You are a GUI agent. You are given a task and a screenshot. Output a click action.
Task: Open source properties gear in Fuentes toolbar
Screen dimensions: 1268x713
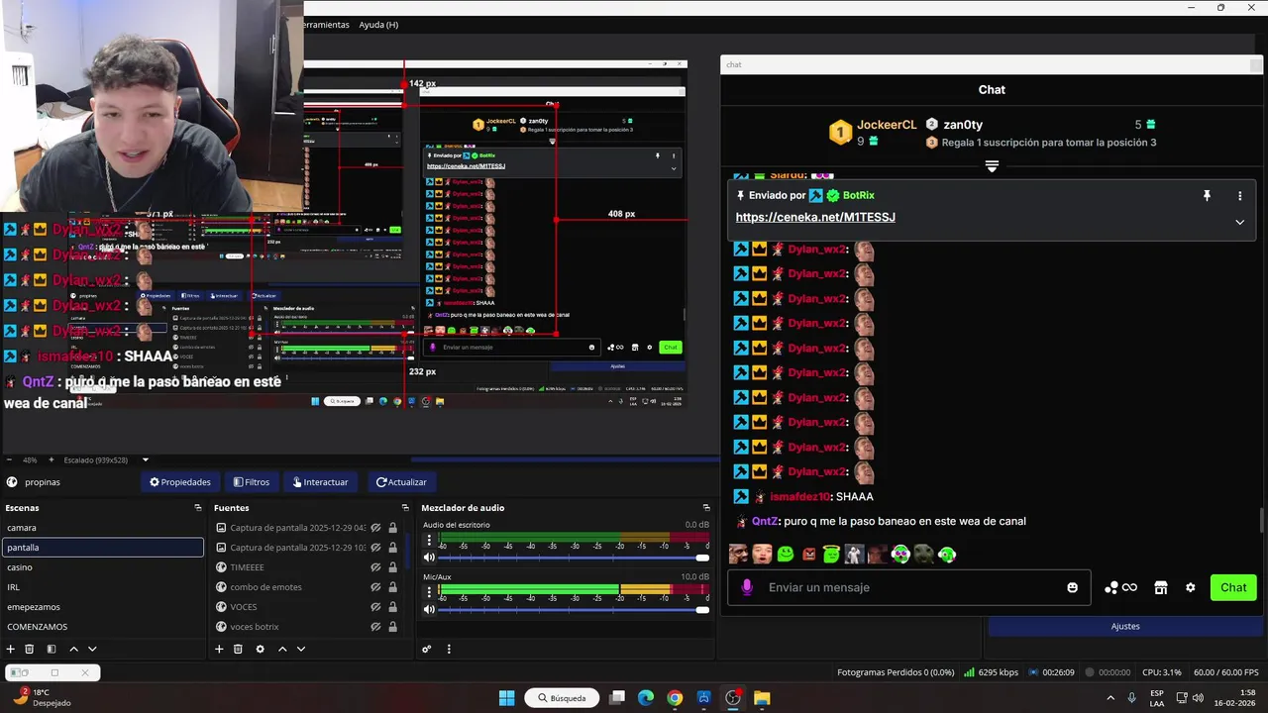click(260, 649)
